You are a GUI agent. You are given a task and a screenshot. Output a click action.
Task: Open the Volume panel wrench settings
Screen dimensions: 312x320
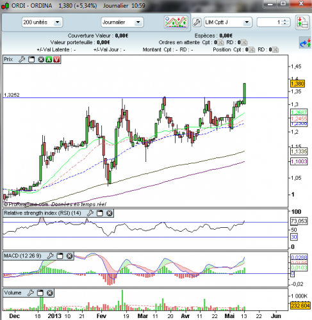(31, 293)
